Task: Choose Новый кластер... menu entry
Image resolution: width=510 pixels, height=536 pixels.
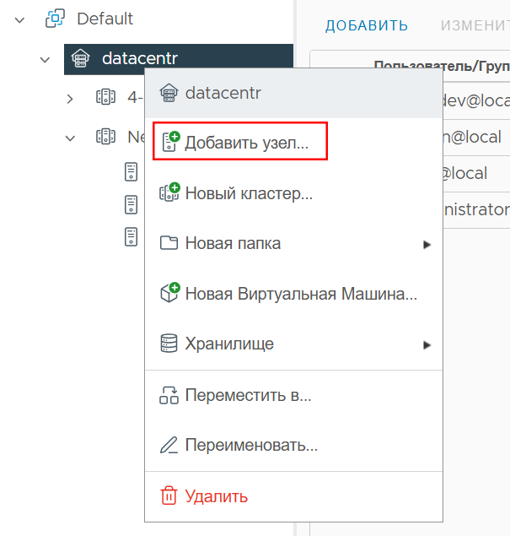Action: pyautogui.click(x=294, y=193)
